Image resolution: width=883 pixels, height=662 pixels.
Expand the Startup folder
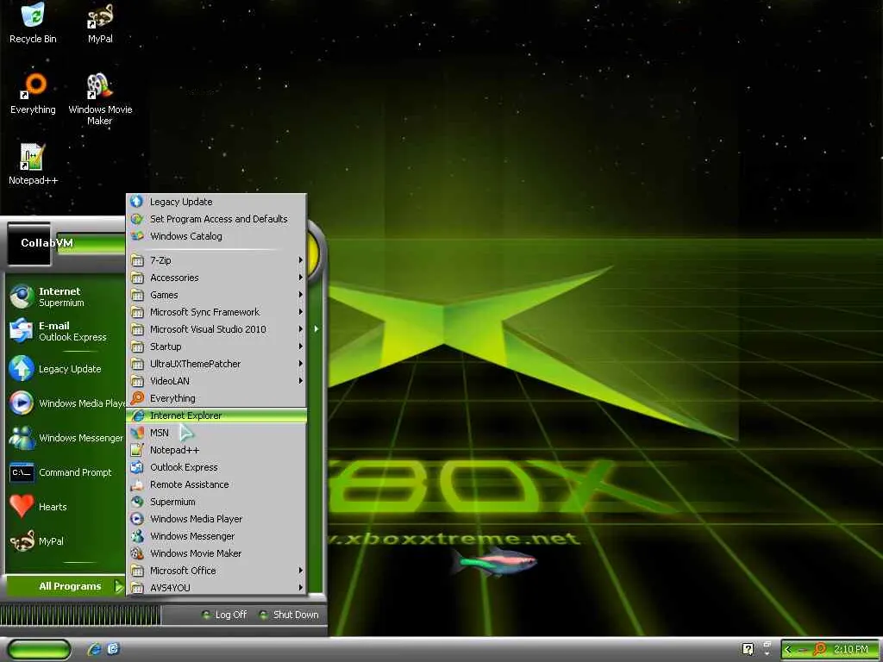pyautogui.click(x=216, y=347)
